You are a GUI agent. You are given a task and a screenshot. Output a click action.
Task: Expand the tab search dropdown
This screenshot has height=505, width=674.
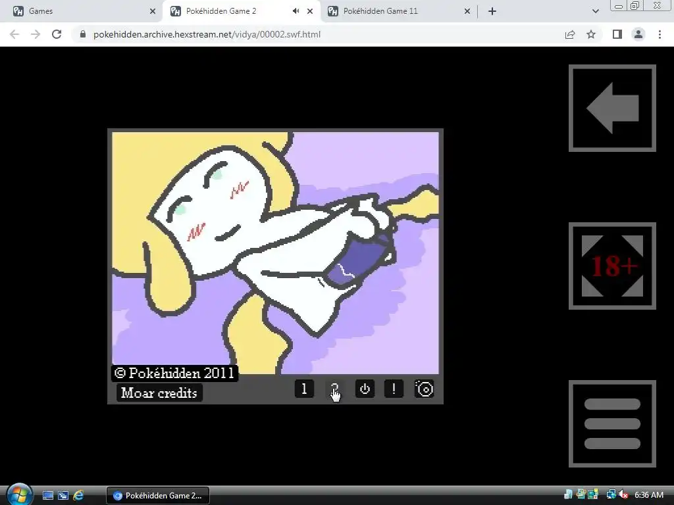595,11
